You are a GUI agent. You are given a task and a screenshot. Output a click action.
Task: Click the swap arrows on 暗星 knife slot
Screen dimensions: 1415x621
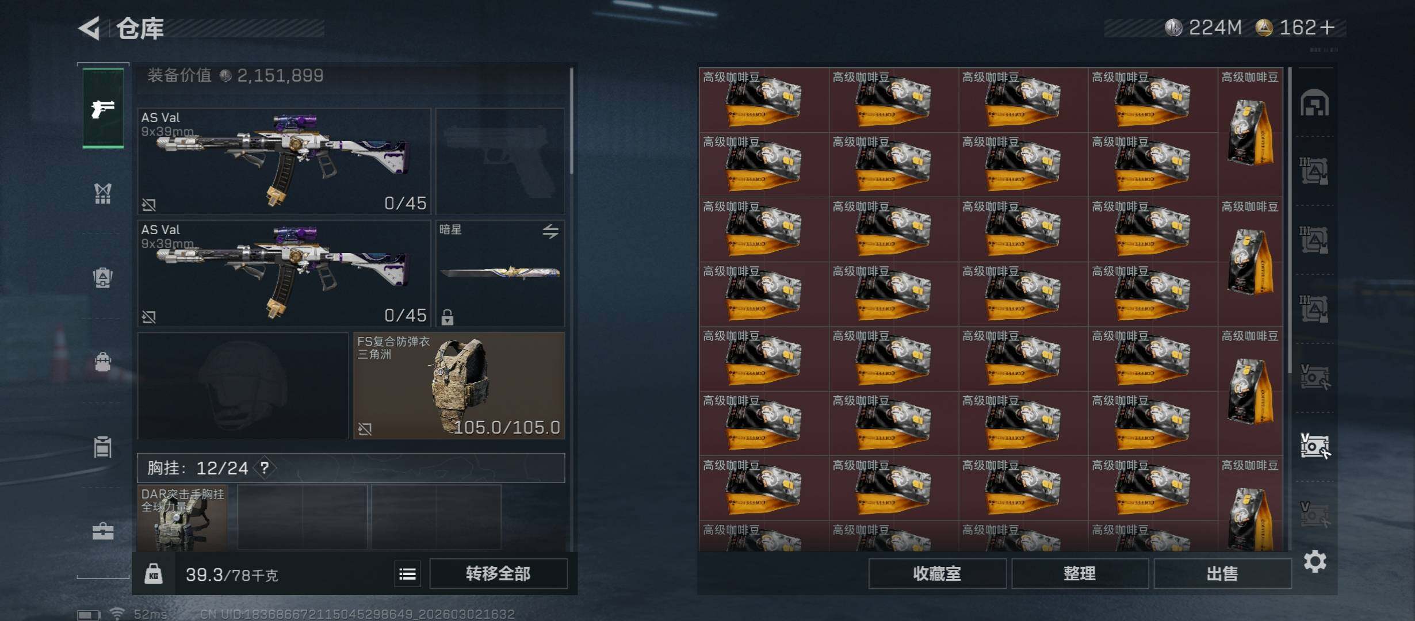pyautogui.click(x=550, y=231)
